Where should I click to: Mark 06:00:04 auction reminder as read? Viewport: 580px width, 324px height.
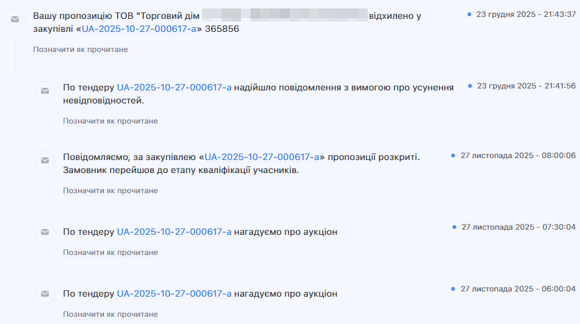[x=110, y=314]
